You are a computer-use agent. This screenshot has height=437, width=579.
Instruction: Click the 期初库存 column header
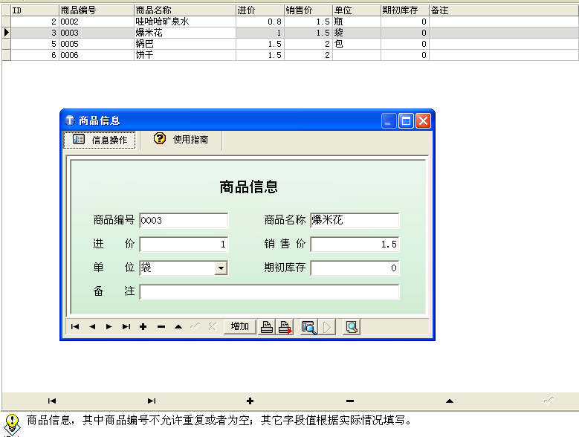(405, 10)
